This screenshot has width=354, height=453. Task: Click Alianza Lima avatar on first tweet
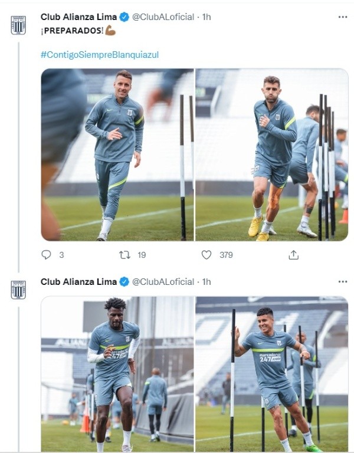[18, 25]
